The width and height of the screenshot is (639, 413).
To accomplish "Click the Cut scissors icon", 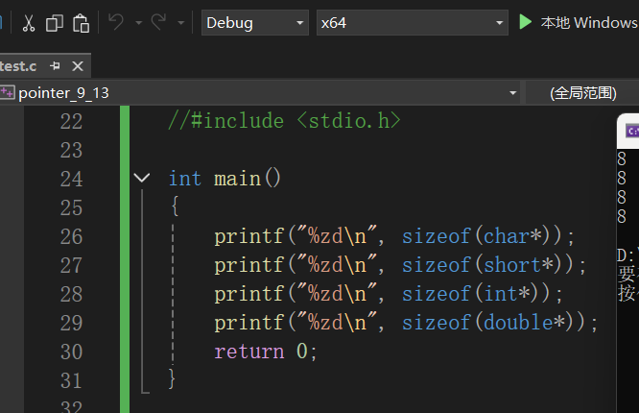I will click(x=28, y=23).
